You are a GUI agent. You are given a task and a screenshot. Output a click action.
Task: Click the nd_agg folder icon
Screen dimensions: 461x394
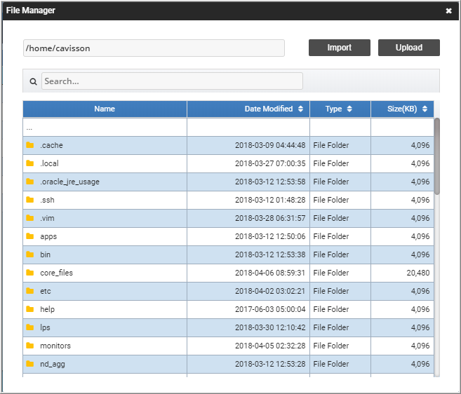[x=30, y=363]
